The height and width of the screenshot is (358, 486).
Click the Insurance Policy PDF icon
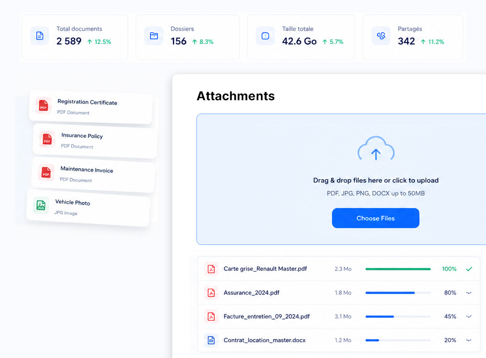tap(47, 139)
